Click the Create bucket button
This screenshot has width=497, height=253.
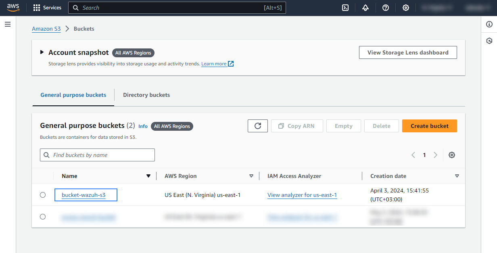click(429, 126)
